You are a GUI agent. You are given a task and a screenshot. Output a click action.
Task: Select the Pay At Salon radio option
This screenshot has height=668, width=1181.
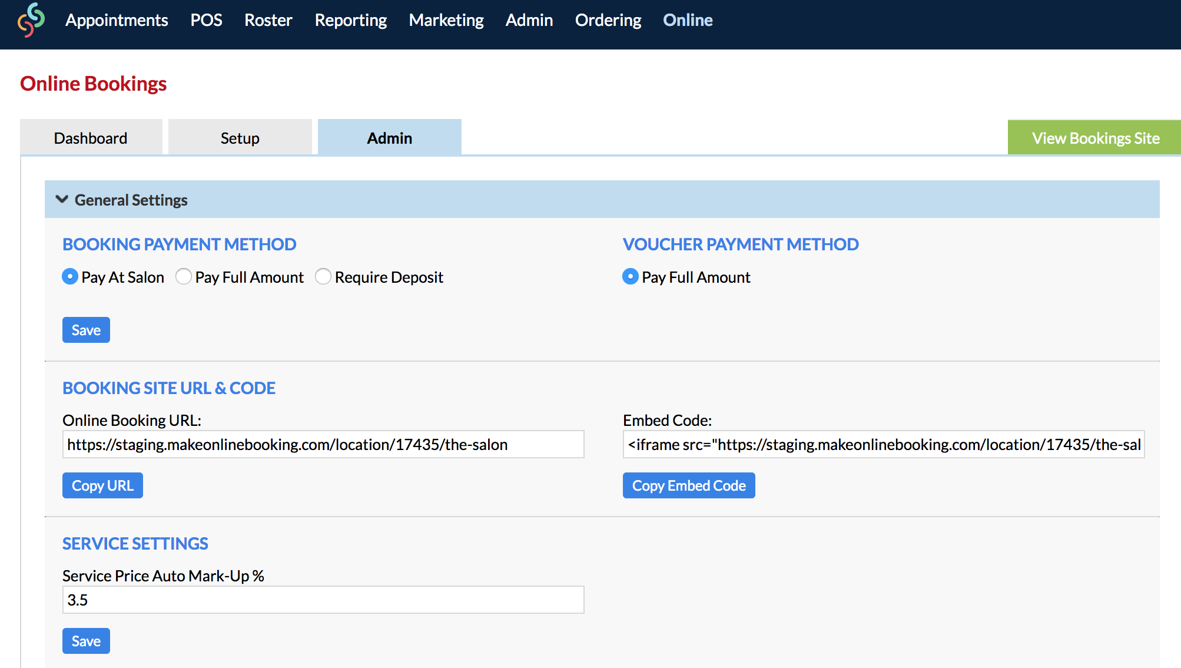click(70, 276)
